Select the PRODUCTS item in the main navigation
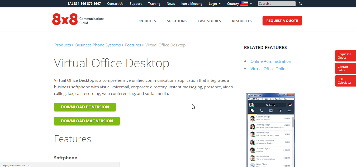 click(146, 21)
